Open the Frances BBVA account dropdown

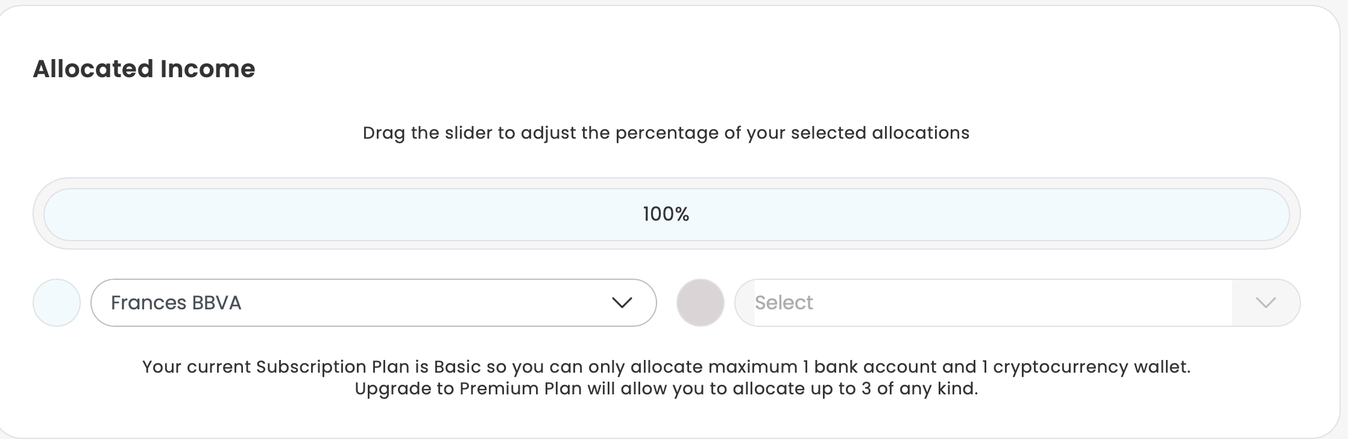click(373, 303)
